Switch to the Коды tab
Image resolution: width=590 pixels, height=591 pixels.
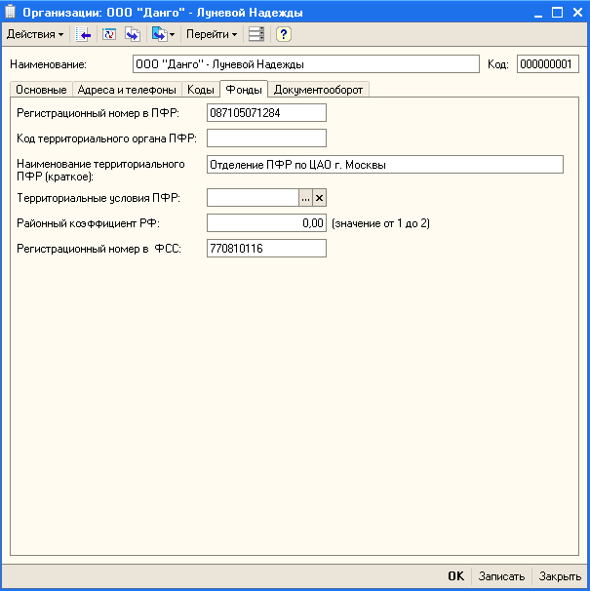pos(201,90)
